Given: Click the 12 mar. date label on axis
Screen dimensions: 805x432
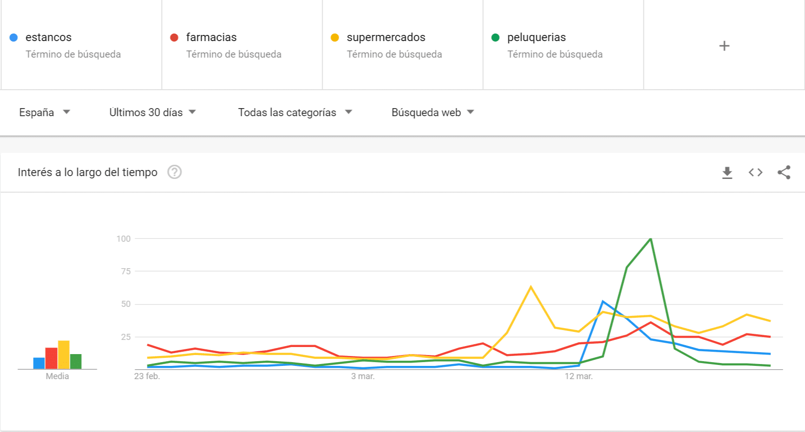Looking at the screenshot, I should pyautogui.click(x=579, y=376).
